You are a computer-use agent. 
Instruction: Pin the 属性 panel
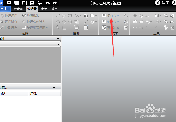[58, 39]
